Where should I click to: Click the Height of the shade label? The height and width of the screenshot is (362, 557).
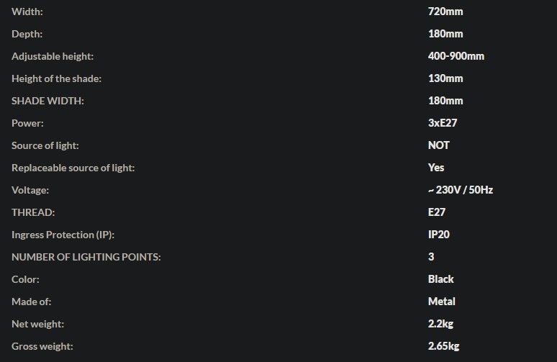[x=56, y=78]
